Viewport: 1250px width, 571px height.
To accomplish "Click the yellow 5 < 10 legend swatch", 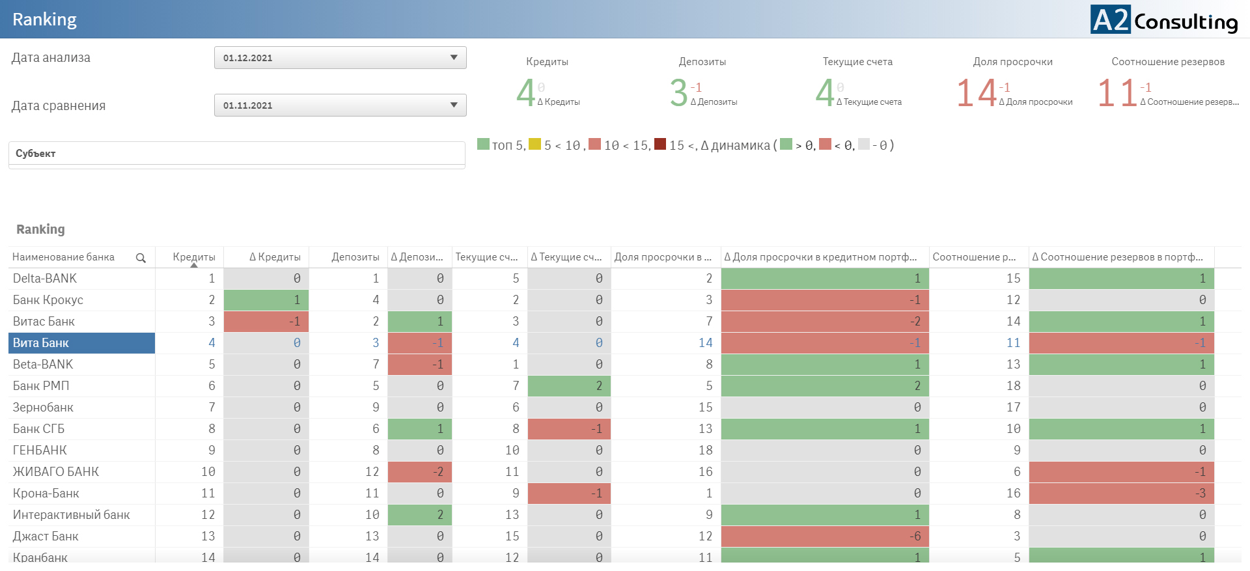I will tap(535, 145).
